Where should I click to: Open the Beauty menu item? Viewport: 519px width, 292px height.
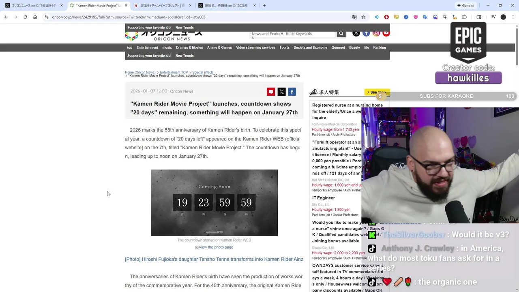click(x=354, y=47)
